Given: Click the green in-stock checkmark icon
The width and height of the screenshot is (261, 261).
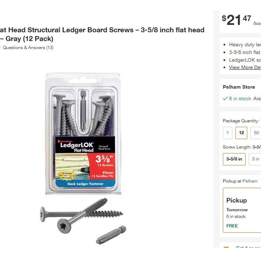Looking at the screenshot, I should click(x=225, y=99).
